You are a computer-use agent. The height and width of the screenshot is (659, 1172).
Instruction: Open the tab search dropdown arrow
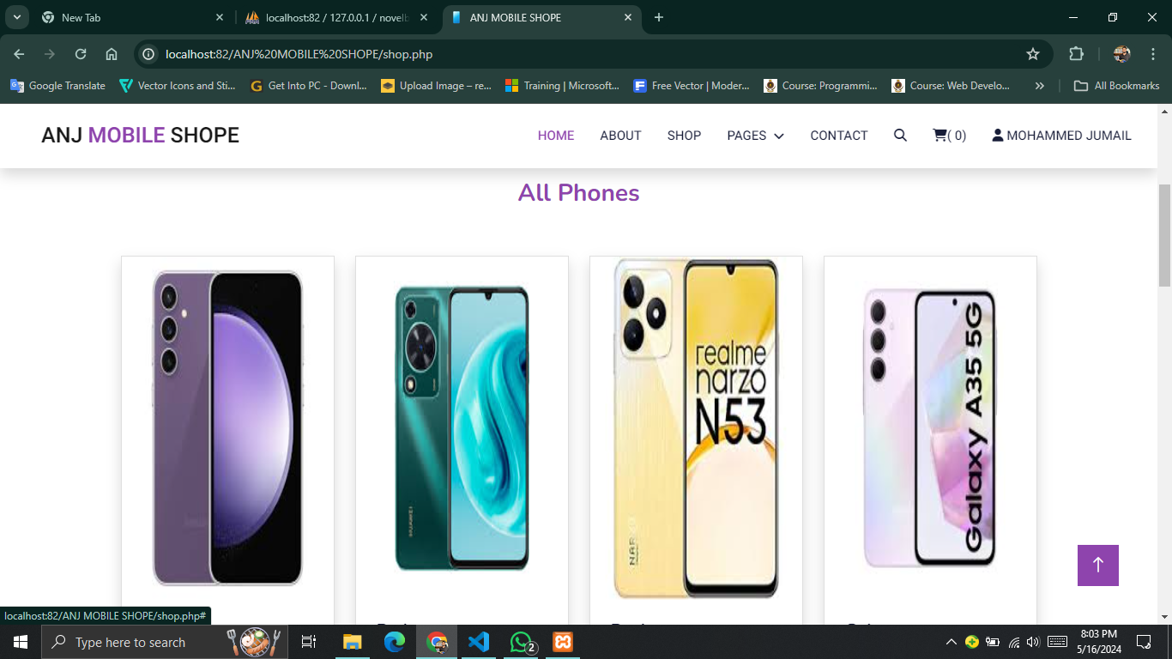point(16,17)
